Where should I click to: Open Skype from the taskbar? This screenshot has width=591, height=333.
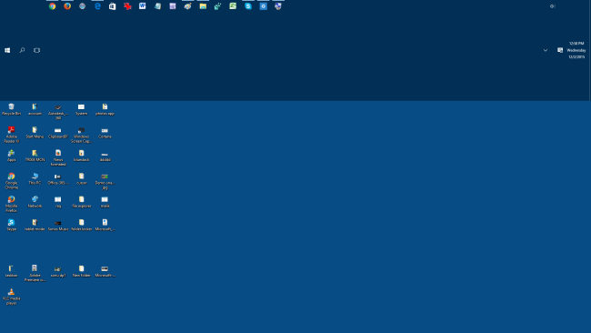click(248, 6)
